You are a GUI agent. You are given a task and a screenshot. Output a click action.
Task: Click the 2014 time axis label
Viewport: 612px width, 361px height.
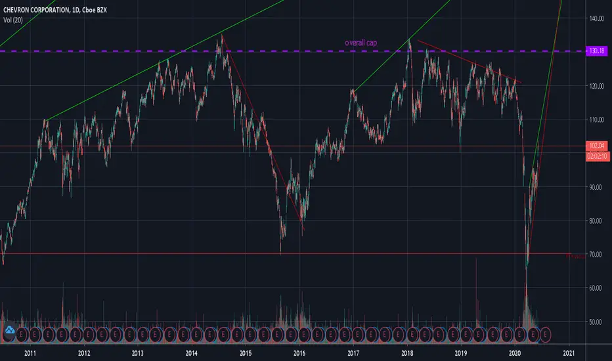[x=191, y=353]
